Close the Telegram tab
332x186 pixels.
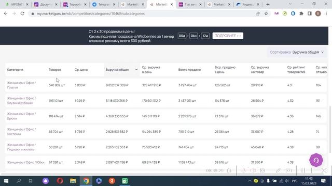[x=114, y=4]
